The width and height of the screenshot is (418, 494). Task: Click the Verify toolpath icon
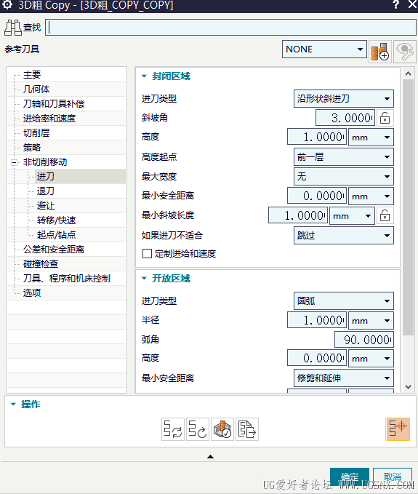(222, 429)
